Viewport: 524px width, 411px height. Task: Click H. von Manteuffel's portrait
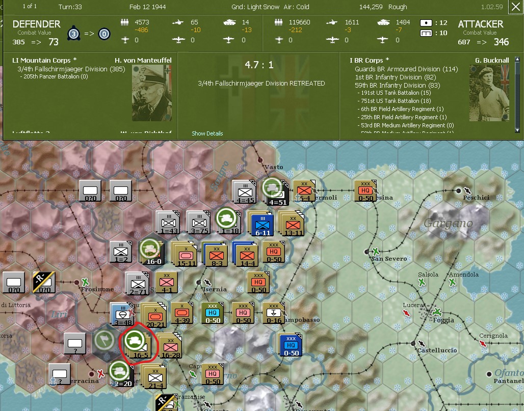tap(152, 93)
